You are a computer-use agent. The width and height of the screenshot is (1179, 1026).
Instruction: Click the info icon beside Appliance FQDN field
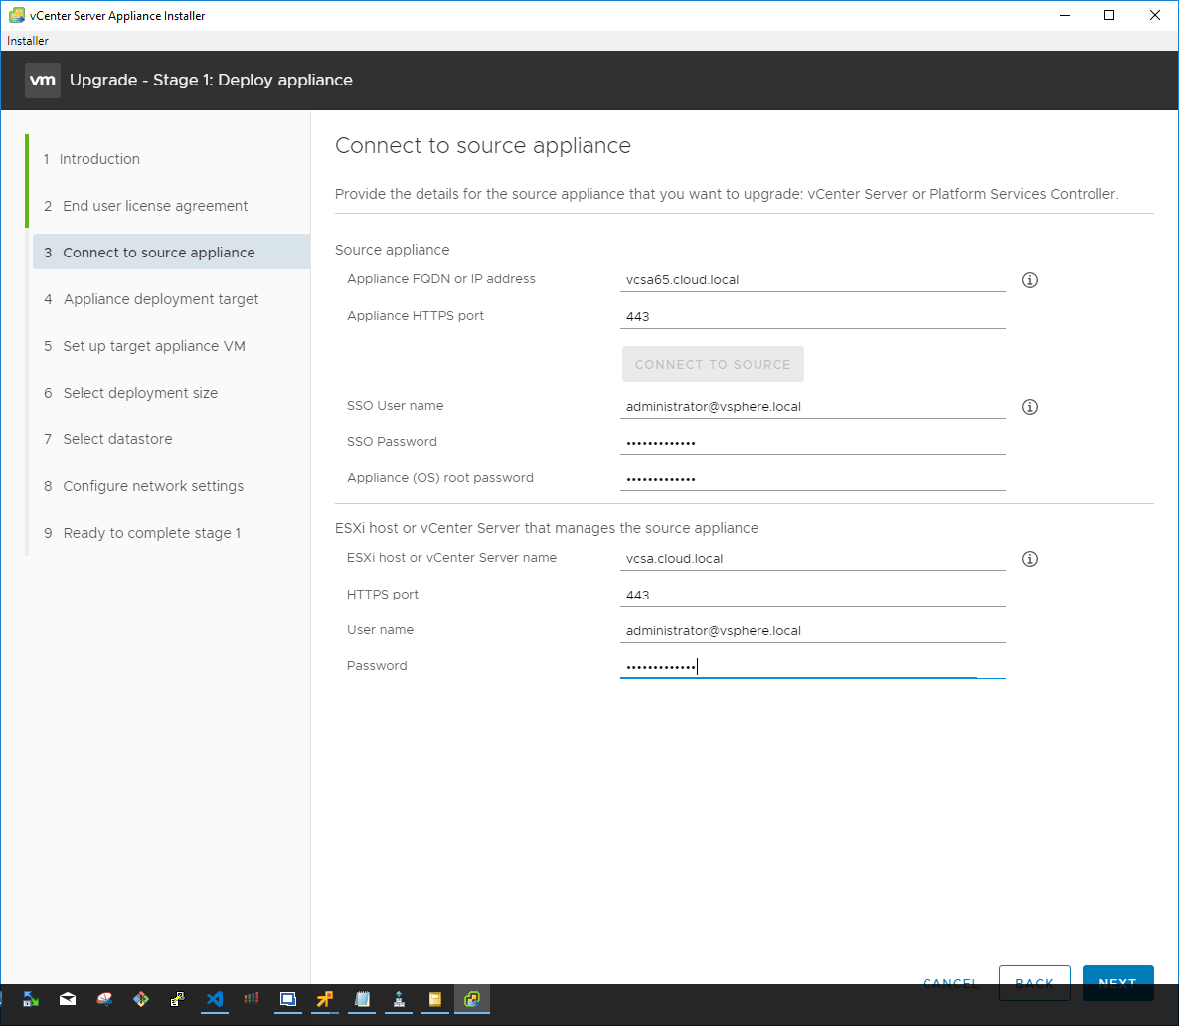1029,280
